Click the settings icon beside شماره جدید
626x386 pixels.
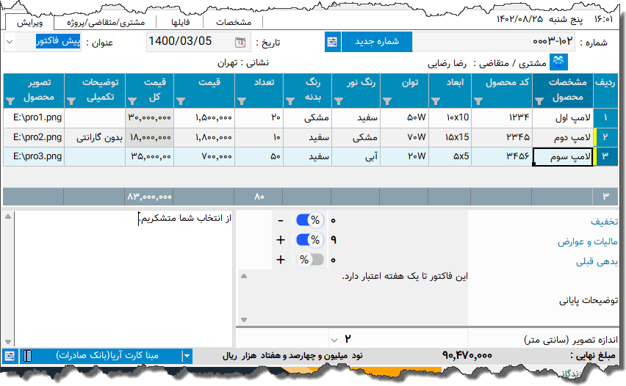[332, 42]
